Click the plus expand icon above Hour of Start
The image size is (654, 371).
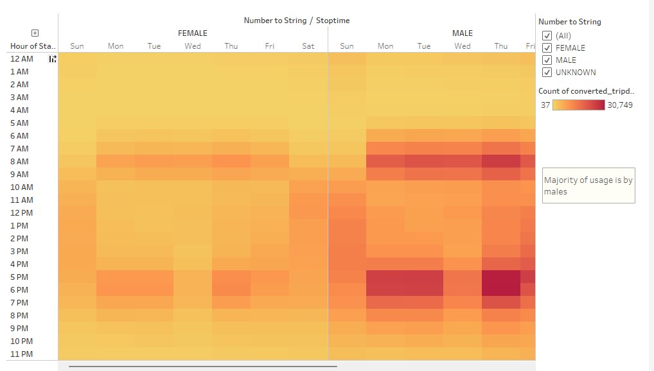click(x=34, y=33)
